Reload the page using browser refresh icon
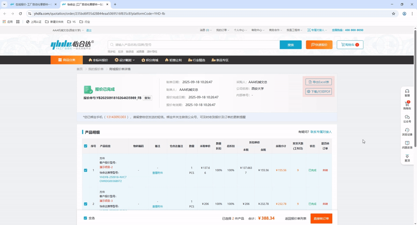 coord(21,14)
